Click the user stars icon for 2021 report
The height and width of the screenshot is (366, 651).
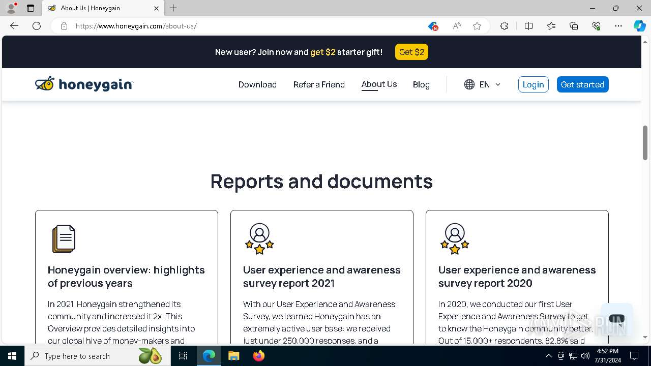pos(259,239)
